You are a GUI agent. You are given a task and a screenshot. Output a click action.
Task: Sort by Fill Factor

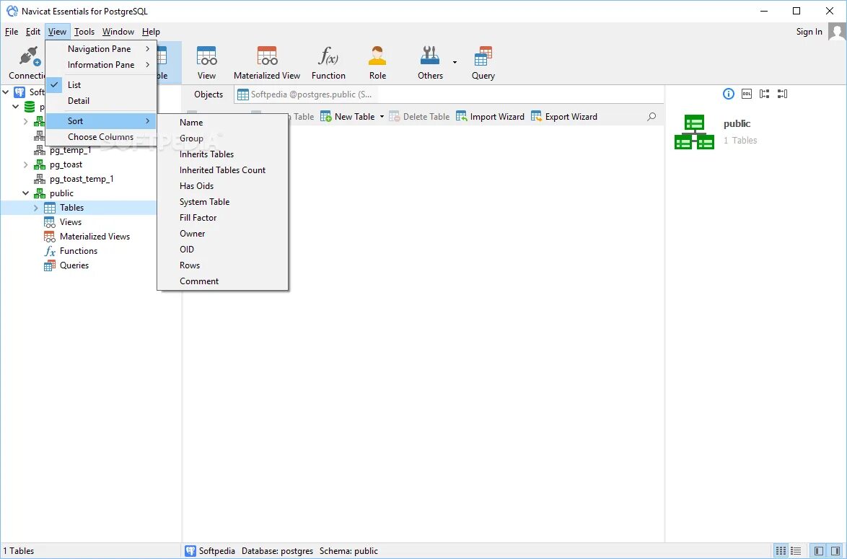(222, 218)
